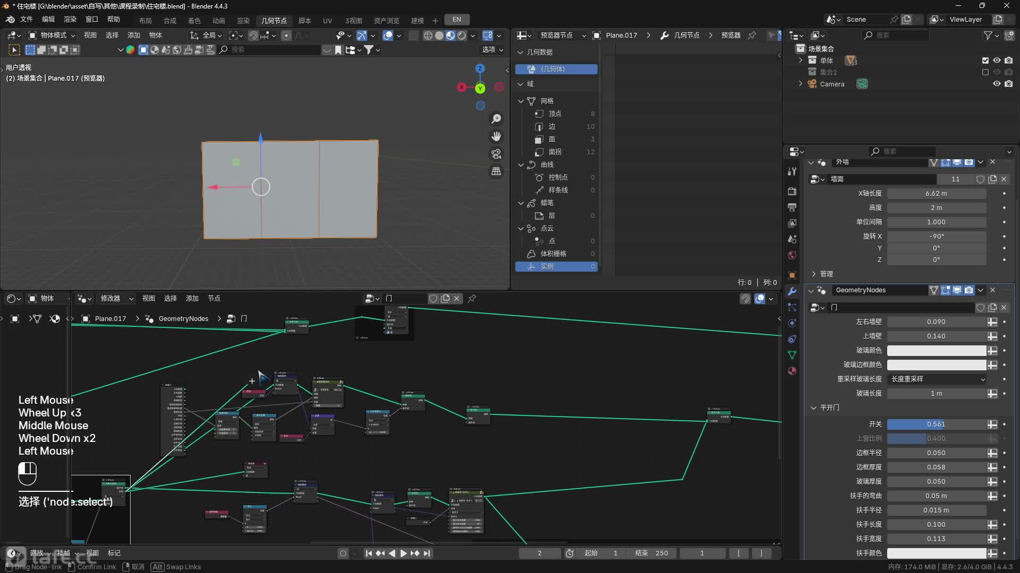Open the 节点 menu in node editor
Image resolution: width=1020 pixels, height=573 pixels.
point(214,299)
